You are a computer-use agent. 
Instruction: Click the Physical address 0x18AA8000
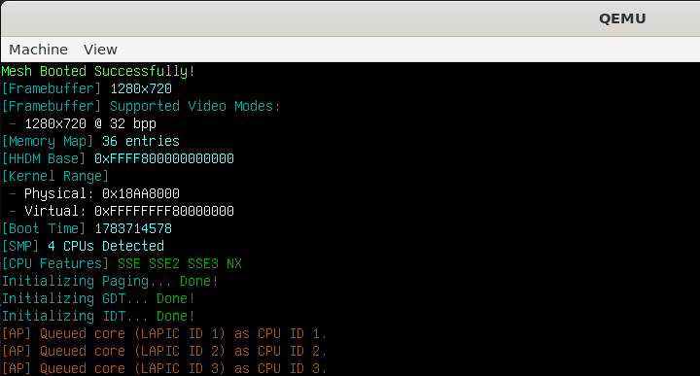(x=141, y=193)
